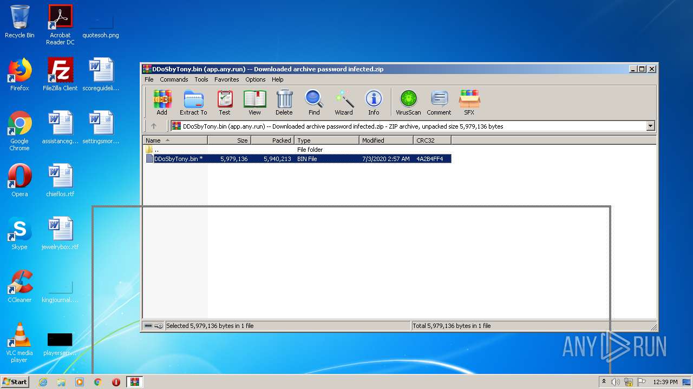Click the Start button
The image size is (693, 389).
(x=15, y=381)
